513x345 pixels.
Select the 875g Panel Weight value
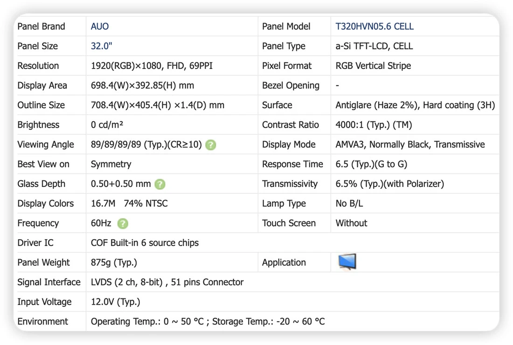point(114,262)
